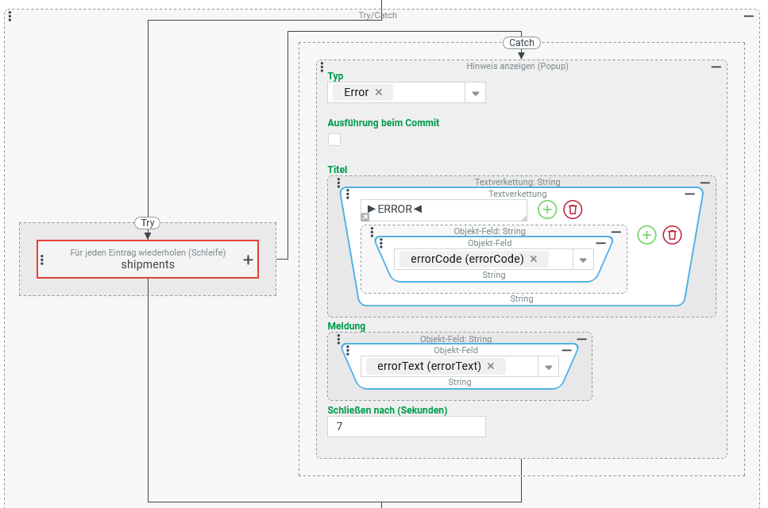The height and width of the screenshot is (508, 768).
Task: Delete the ERROR text entry with trash icon
Action: tap(573, 210)
